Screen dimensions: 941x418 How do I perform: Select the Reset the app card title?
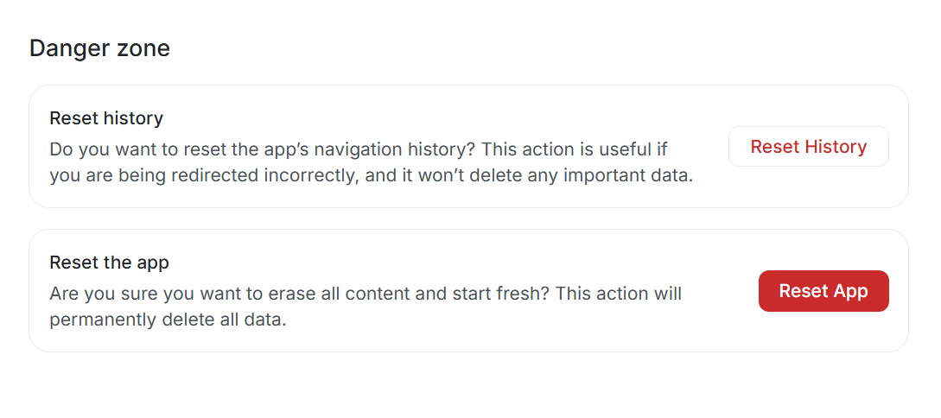tap(109, 263)
